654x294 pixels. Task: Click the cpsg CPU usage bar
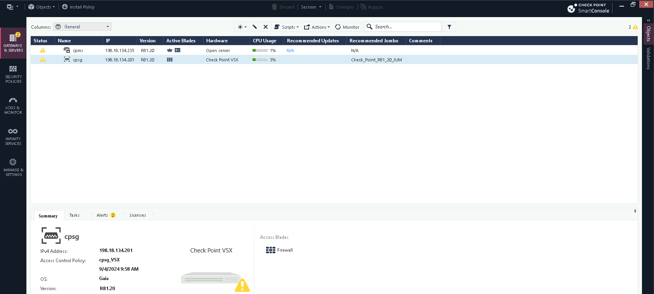(260, 60)
